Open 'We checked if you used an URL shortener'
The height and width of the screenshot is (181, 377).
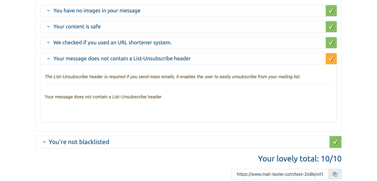point(112,43)
